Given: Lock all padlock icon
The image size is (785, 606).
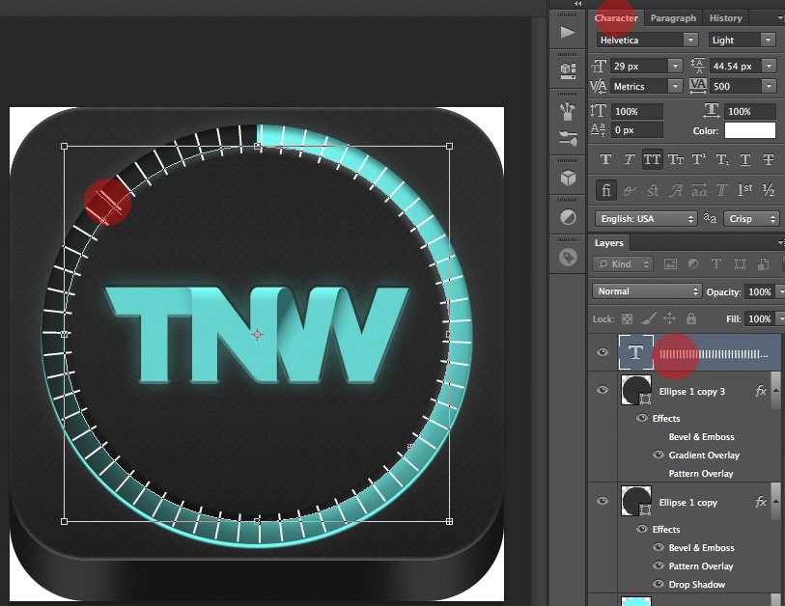Looking at the screenshot, I should pyautogui.click(x=691, y=318).
